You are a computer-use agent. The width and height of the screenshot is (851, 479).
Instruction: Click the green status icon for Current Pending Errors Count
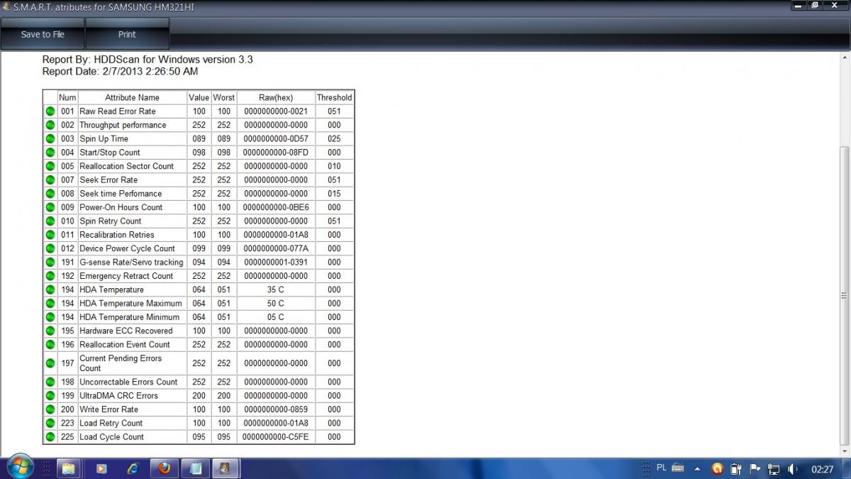50,363
